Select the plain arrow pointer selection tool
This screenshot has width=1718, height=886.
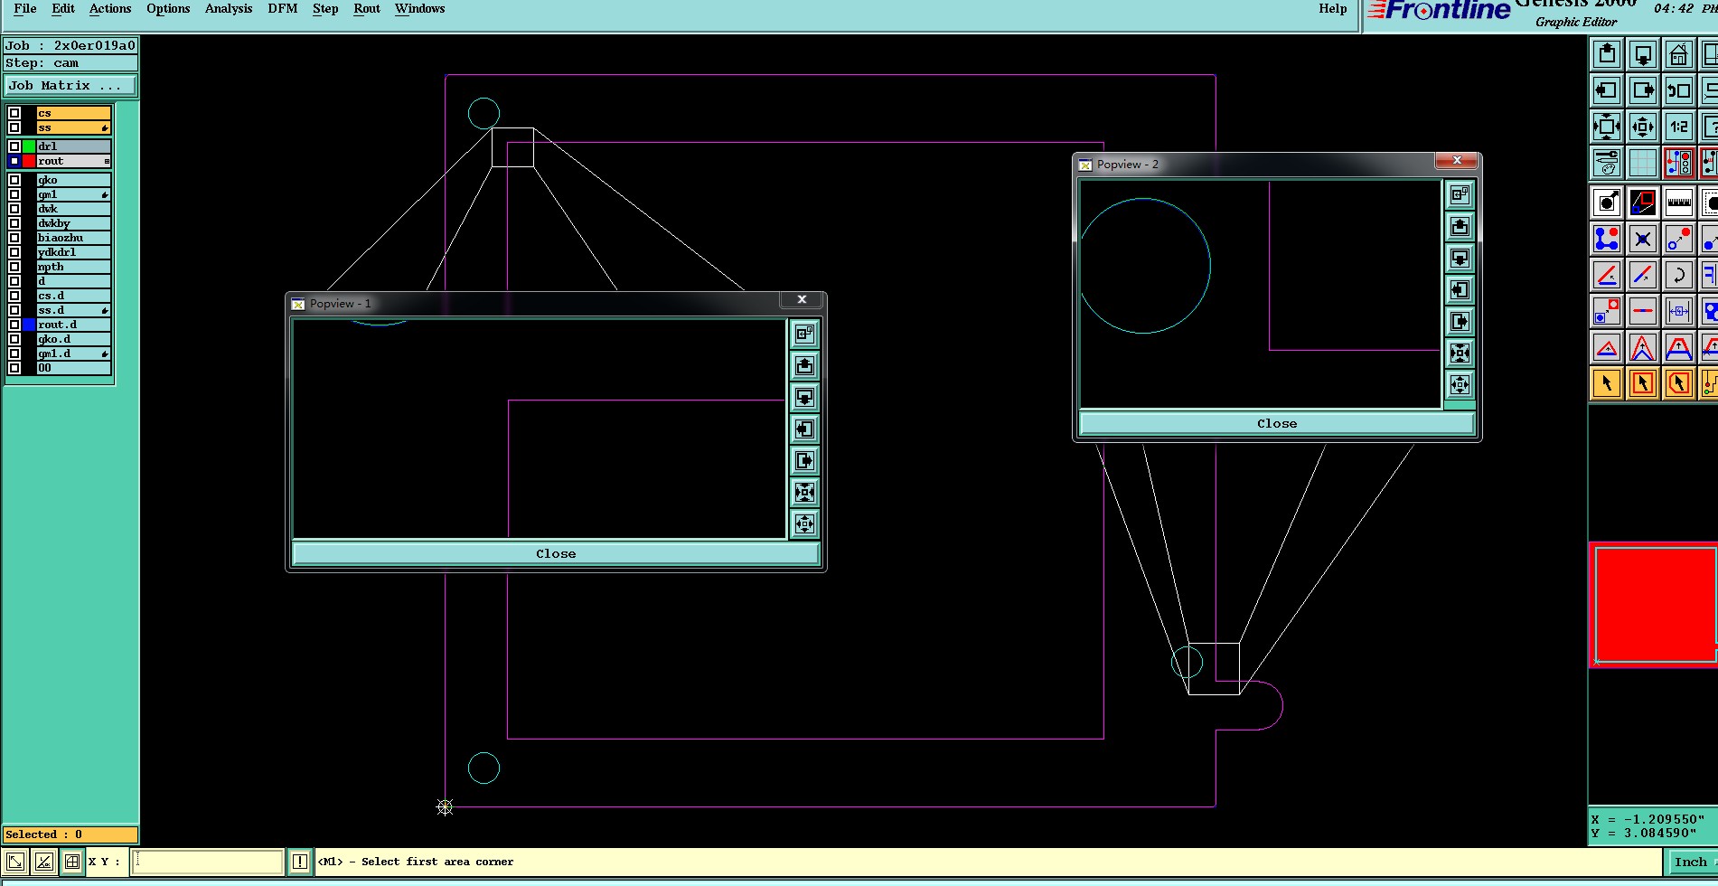pyautogui.click(x=1607, y=383)
